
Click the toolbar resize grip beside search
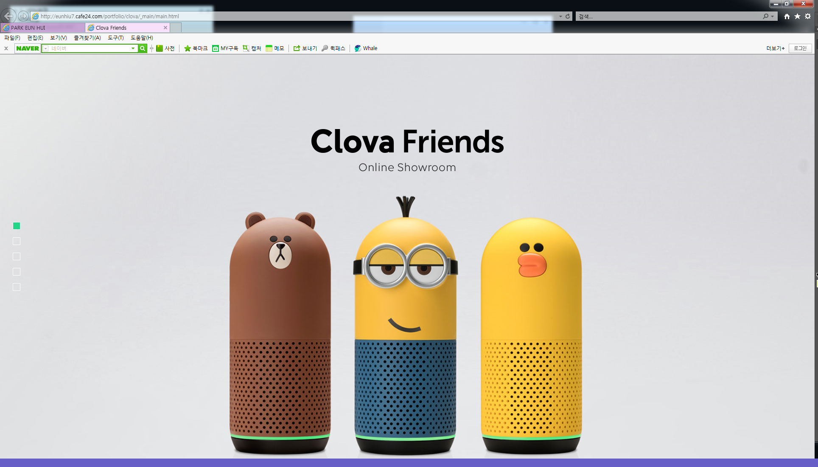click(151, 48)
